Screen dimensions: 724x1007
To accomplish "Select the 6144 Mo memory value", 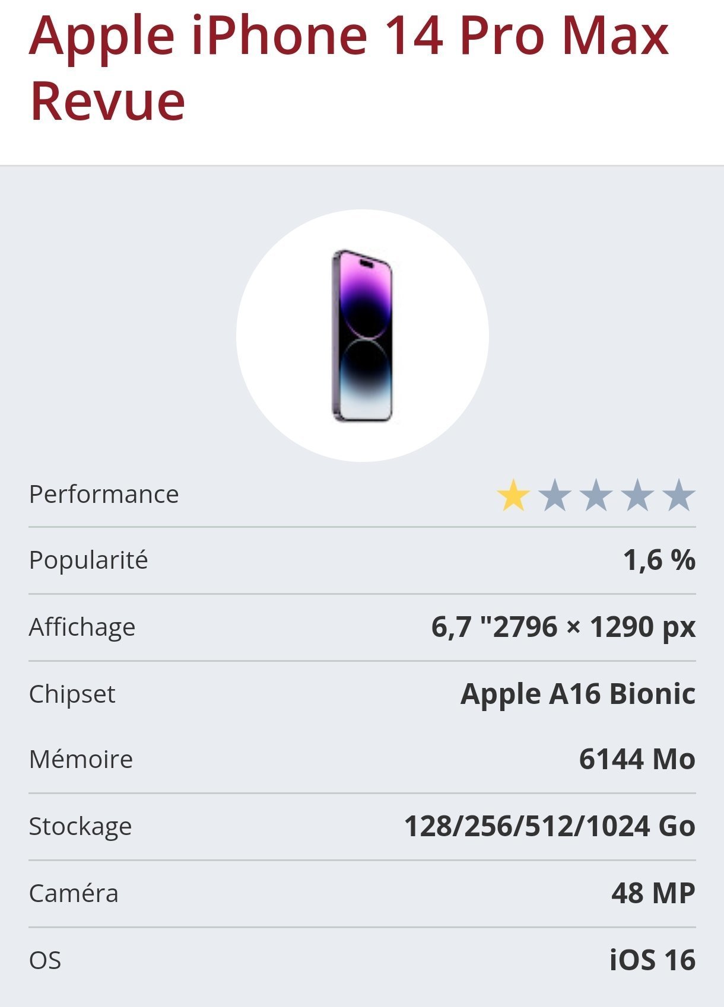I will click(637, 759).
